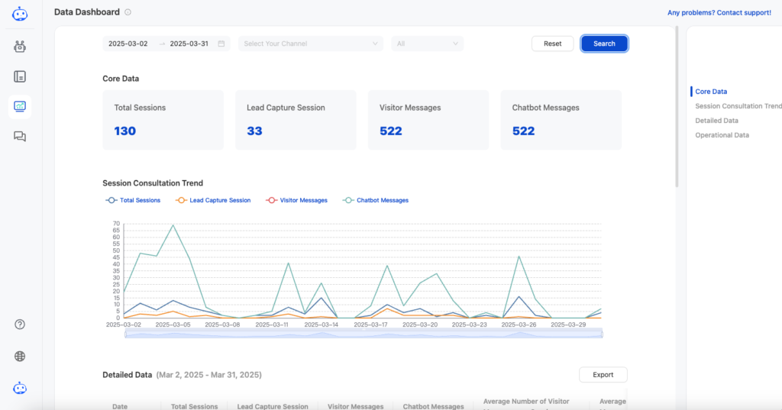
Task: Click the Chatbot Messages 522 card
Action: pyautogui.click(x=561, y=120)
